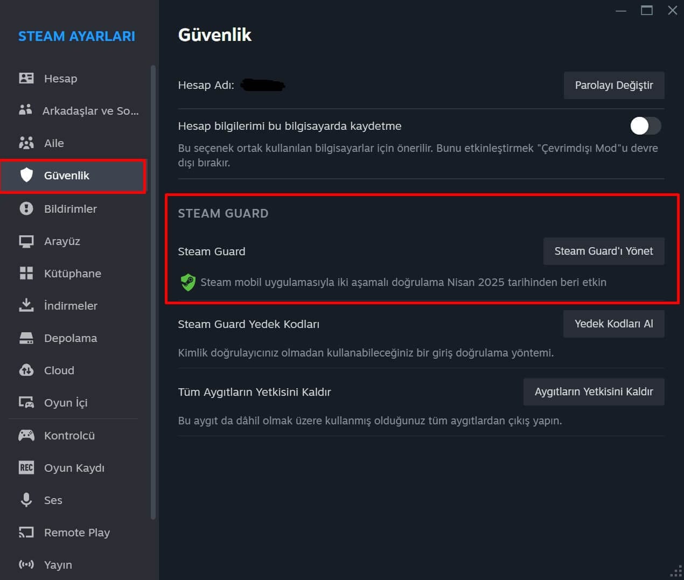684x580 pixels.
Task: Select the Arayüz monitor icon
Action: pyautogui.click(x=26, y=241)
